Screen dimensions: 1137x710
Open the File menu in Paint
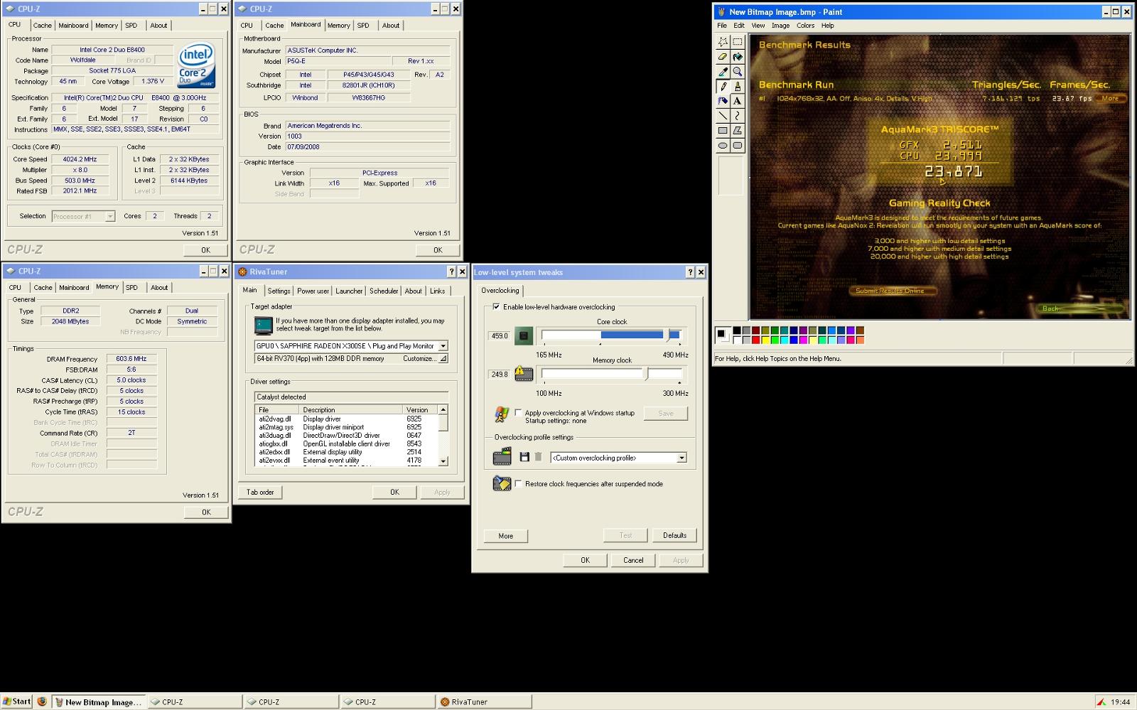(x=722, y=26)
